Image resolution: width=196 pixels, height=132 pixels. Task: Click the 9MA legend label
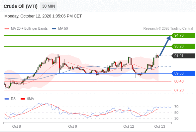coord(31,99)
